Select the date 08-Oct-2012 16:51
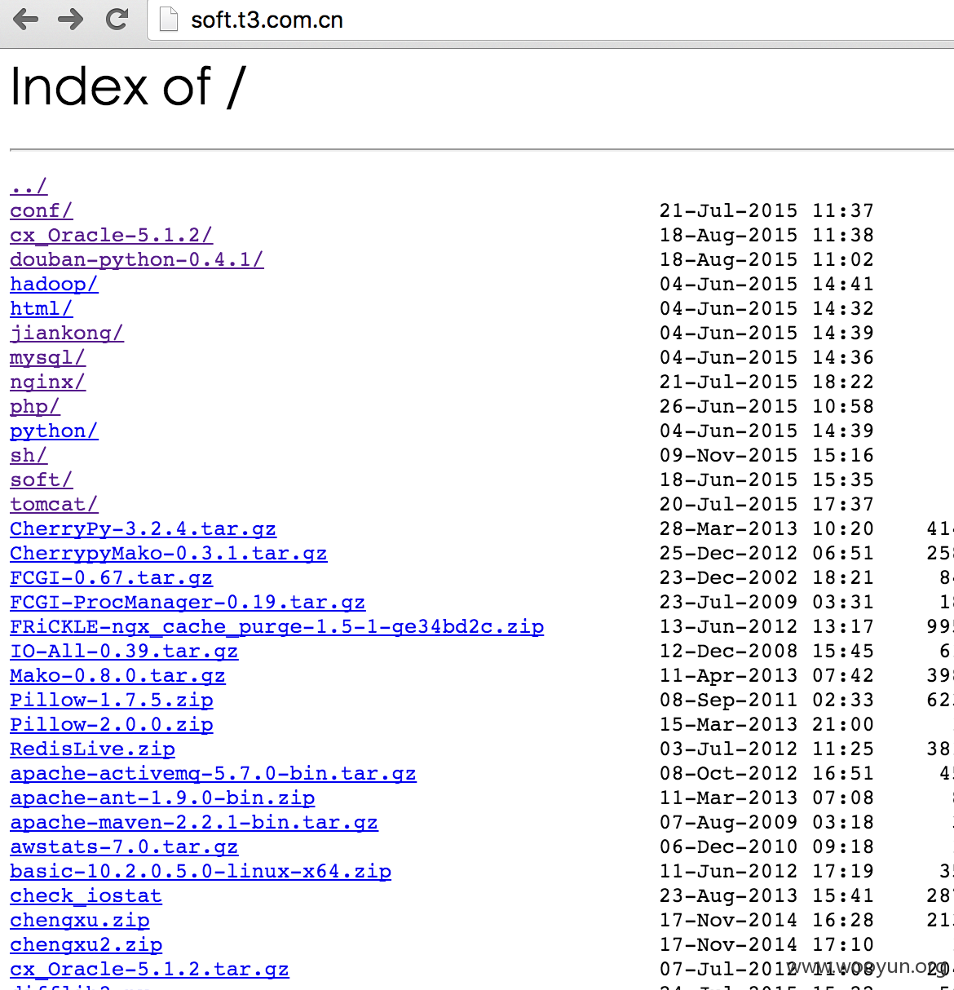The width and height of the screenshot is (954, 990). click(x=766, y=773)
